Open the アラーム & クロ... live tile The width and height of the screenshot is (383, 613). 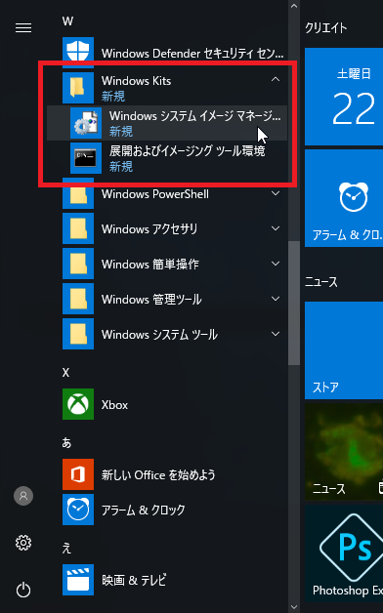pos(344,198)
